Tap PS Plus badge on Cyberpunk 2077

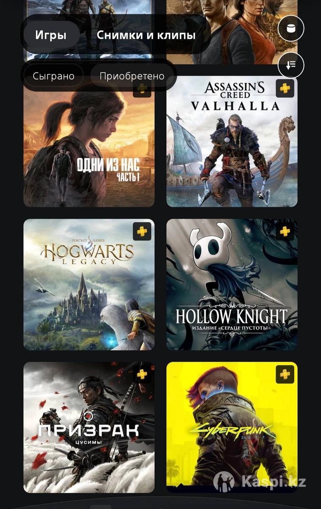[x=285, y=374]
